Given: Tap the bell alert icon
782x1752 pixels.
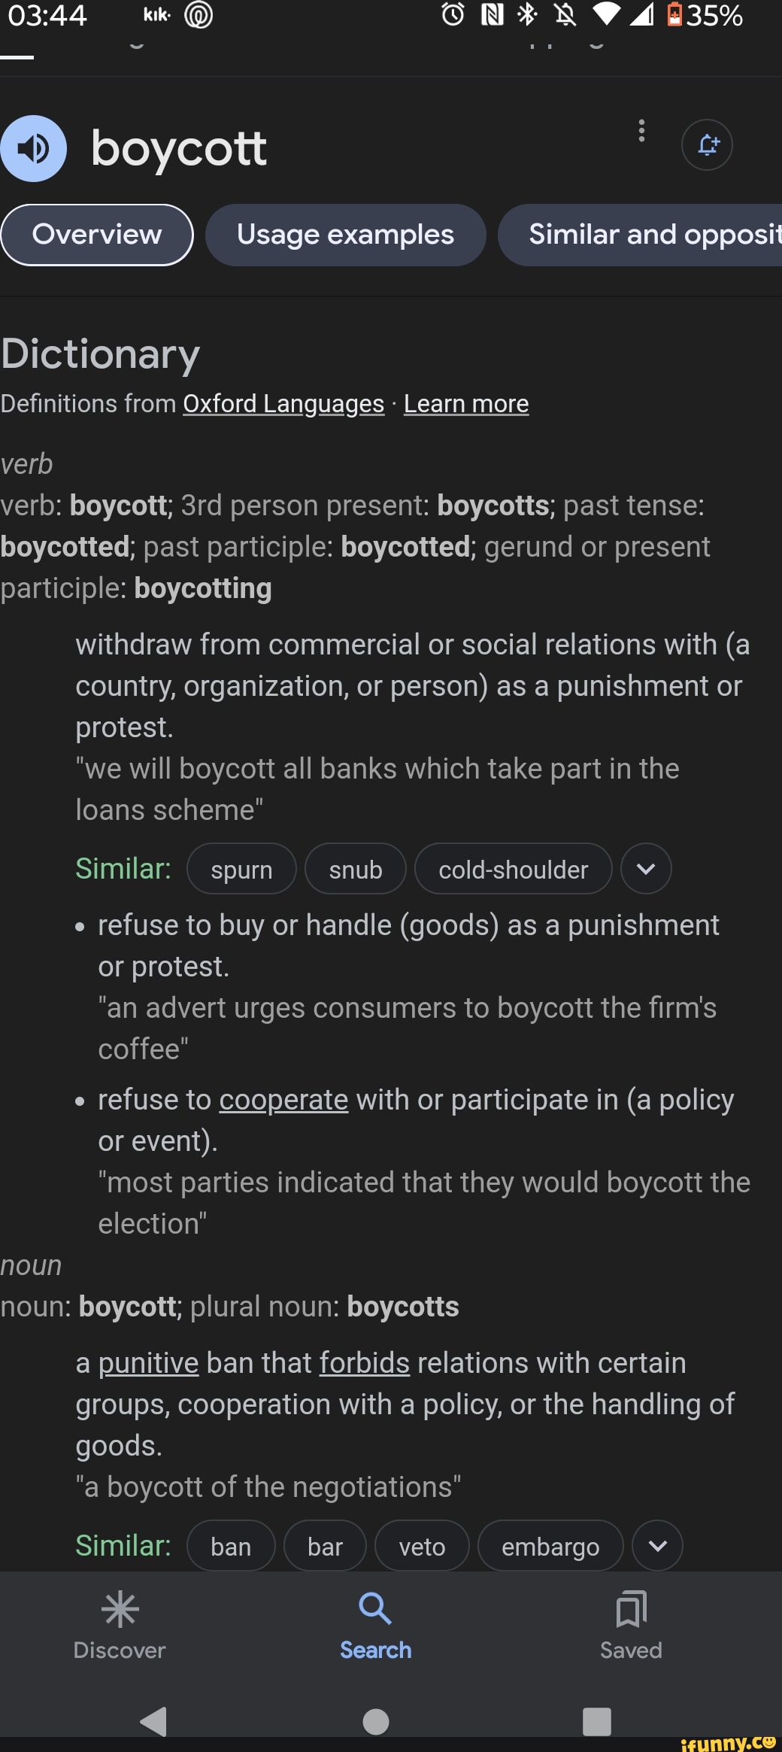Looking at the screenshot, I should pyautogui.click(x=707, y=144).
